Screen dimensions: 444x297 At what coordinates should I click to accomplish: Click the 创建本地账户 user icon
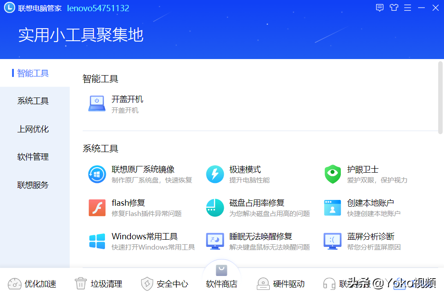(x=333, y=208)
